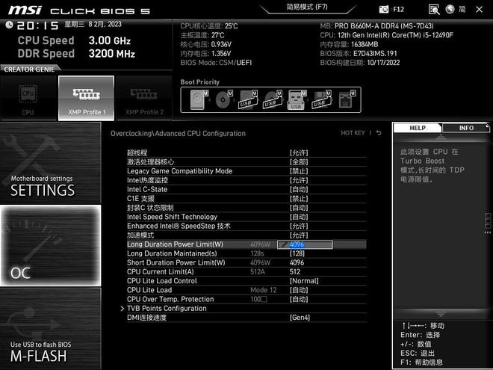Viewport: 493px width, 370px height.
Task: Toggle the 加速模式 turbo mode value
Action: coord(299,235)
